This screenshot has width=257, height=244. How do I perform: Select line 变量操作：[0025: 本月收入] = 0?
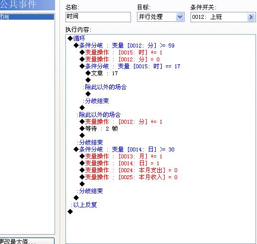pos(128,177)
